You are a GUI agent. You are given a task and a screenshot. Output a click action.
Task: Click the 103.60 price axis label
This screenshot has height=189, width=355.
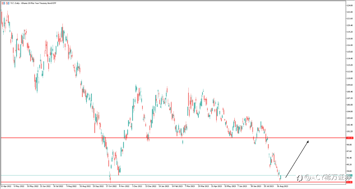click(x=350, y=118)
